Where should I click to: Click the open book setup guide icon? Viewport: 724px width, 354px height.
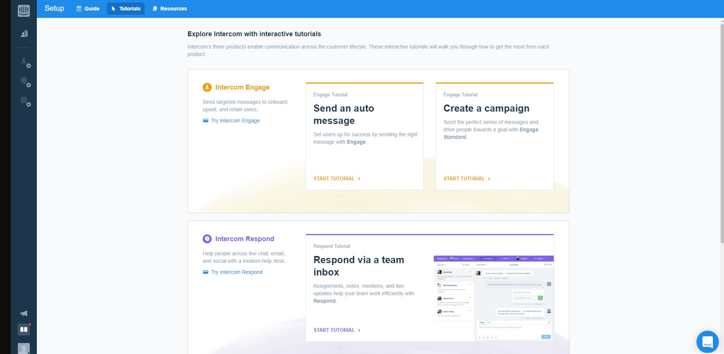tap(24, 329)
